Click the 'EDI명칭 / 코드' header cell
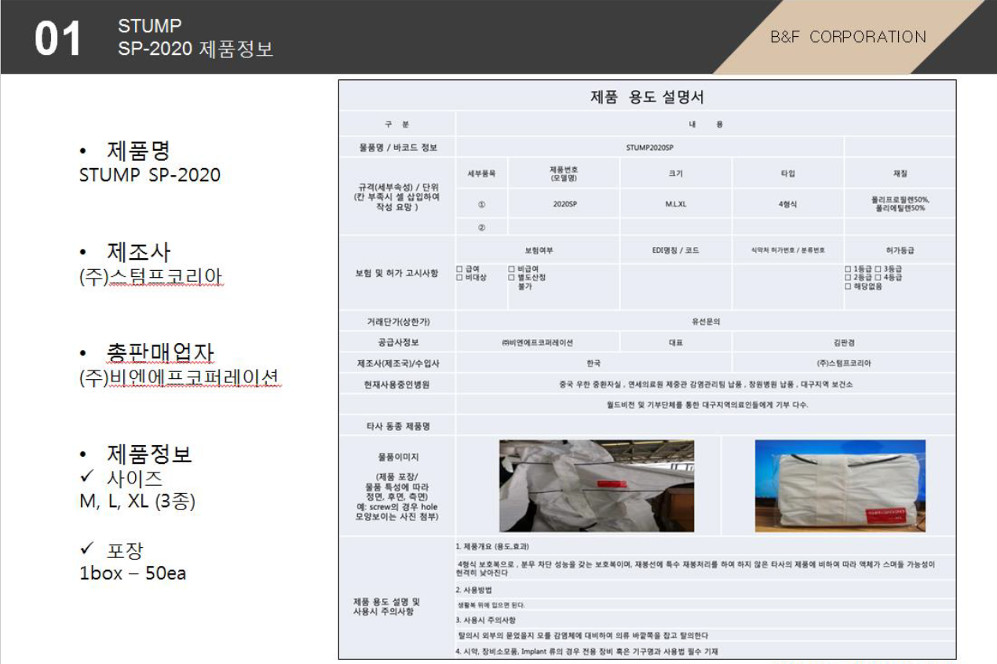Viewport: 997px width, 664px height. (676, 250)
